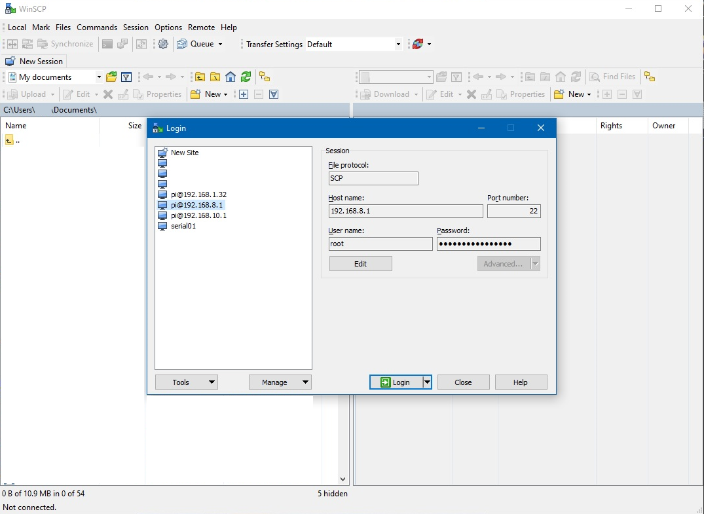Click the Manage button
This screenshot has height=514, width=704.
pos(280,382)
